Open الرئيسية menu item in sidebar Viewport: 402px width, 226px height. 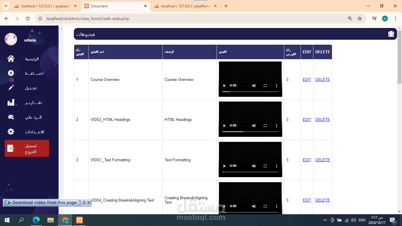[32, 59]
